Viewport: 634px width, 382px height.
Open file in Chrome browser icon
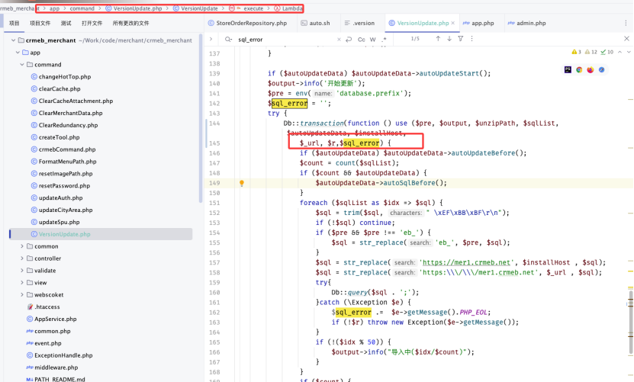tap(579, 69)
